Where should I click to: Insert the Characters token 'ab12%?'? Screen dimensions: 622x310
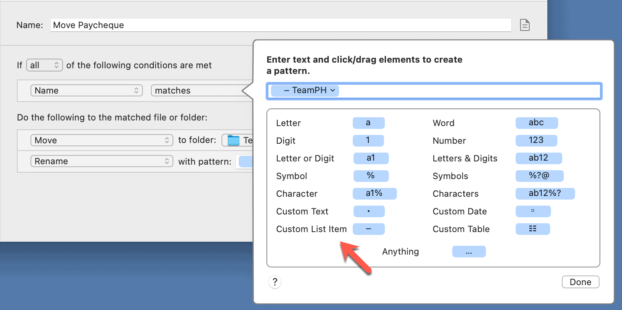pos(545,194)
